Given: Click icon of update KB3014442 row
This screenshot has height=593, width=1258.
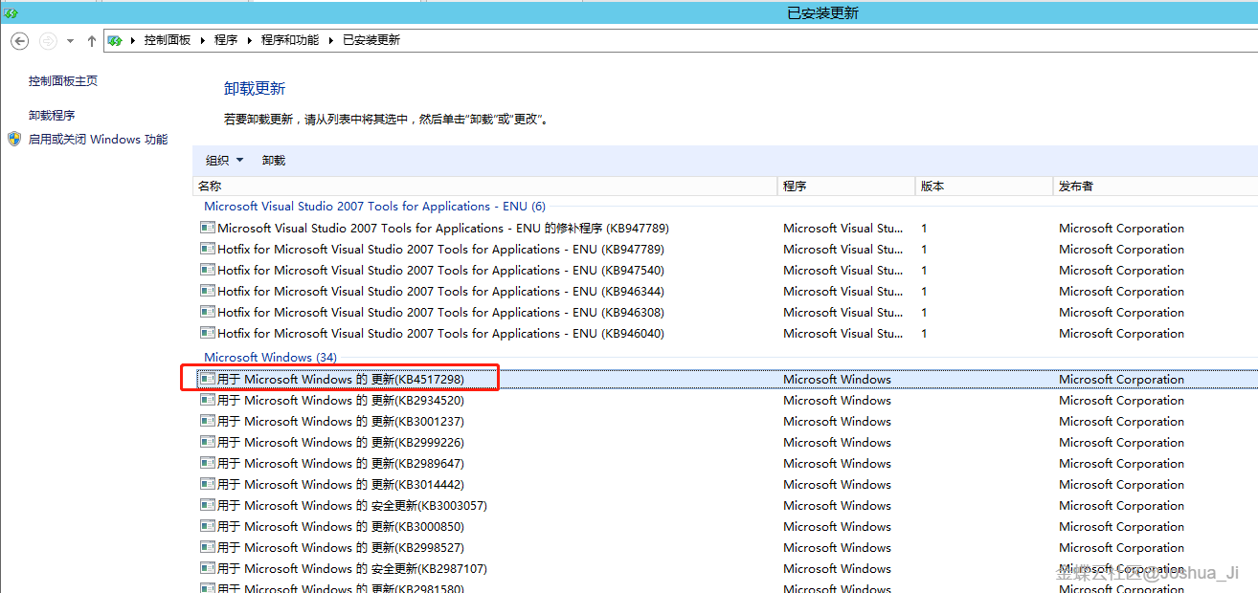Looking at the screenshot, I should click(x=208, y=485).
